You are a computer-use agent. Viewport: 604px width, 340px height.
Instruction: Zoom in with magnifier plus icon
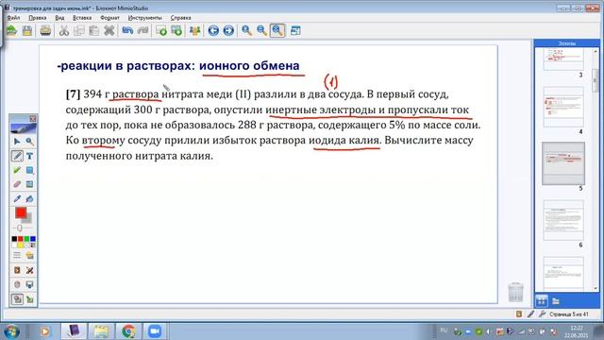[x=247, y=30]
